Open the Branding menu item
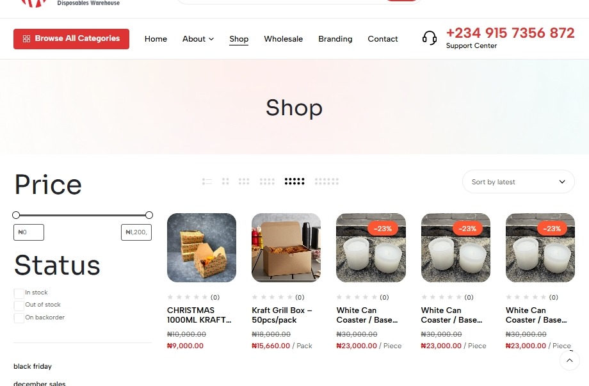The width and height of the screenshot is (589, 386). [335, 39]
